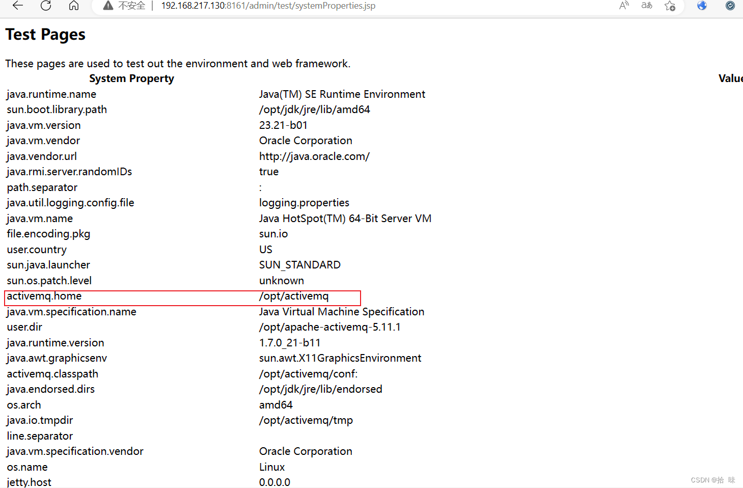Focus the address bar URL text
Screen dimensions: 743x488
[x=268, y=6]
